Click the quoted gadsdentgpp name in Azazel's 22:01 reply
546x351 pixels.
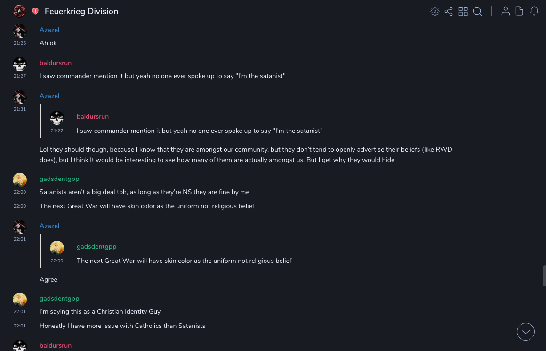click(96, 246)
